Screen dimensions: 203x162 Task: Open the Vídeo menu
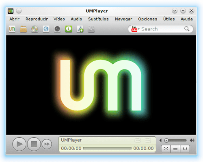[x=59, y=19]
